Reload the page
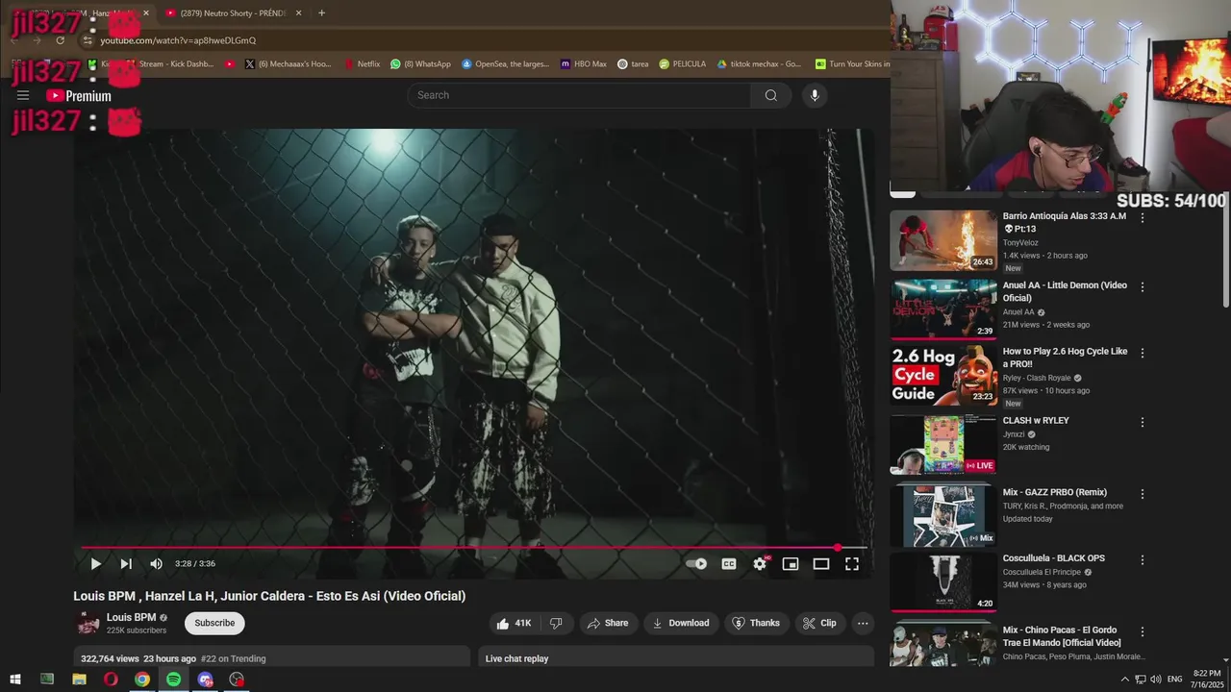 (x=60, y=40)
